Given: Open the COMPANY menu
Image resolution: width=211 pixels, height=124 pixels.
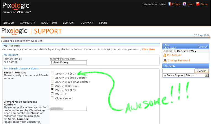Looking at the screenshot, I should [x=87, y=23].
